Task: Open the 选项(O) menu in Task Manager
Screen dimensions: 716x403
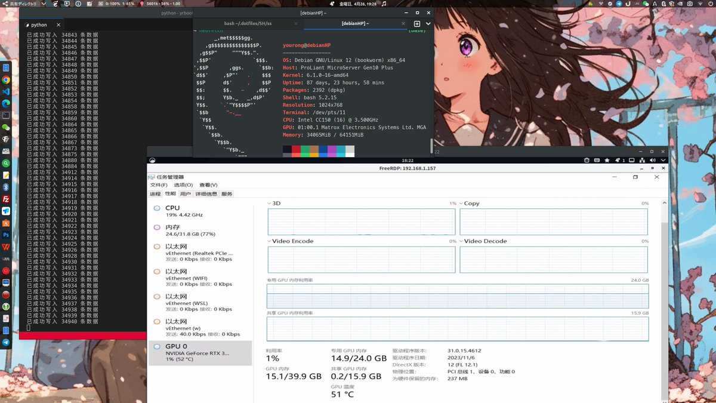Action: point(183,185)
